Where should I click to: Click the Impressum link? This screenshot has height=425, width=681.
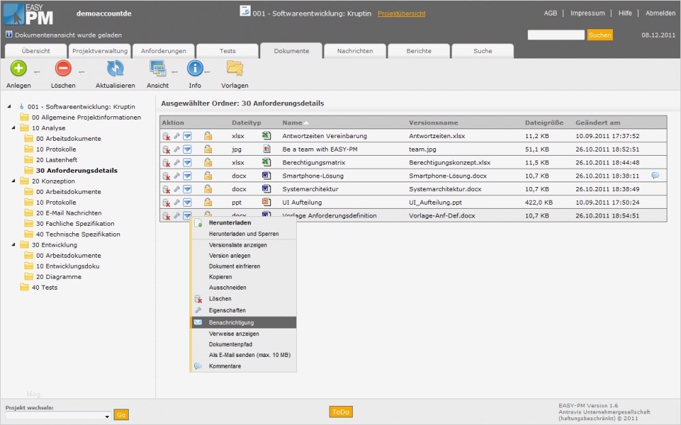588,13
